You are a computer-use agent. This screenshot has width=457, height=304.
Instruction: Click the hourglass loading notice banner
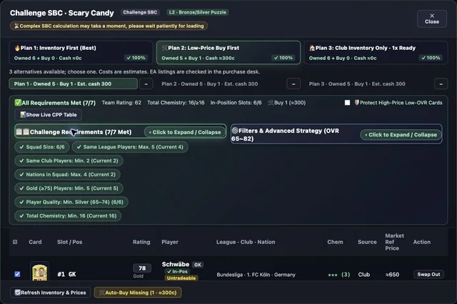pyautogui.click(x=109, y=26)
